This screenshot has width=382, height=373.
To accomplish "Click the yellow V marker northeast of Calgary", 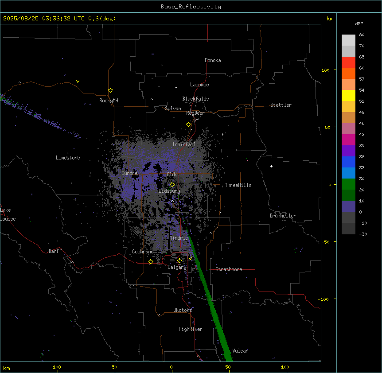I will pos(190,259).
